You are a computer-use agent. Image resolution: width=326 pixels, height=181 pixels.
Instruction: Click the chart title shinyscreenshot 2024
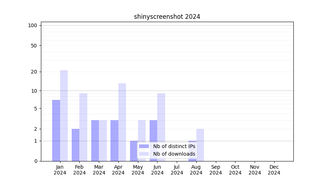click(167, 17)
